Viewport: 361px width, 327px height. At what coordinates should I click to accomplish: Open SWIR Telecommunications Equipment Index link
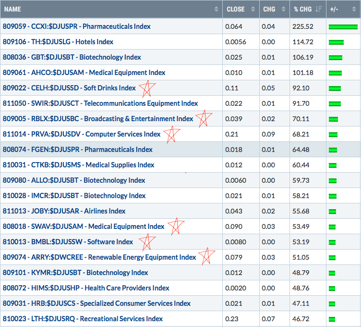coord(100,103)
